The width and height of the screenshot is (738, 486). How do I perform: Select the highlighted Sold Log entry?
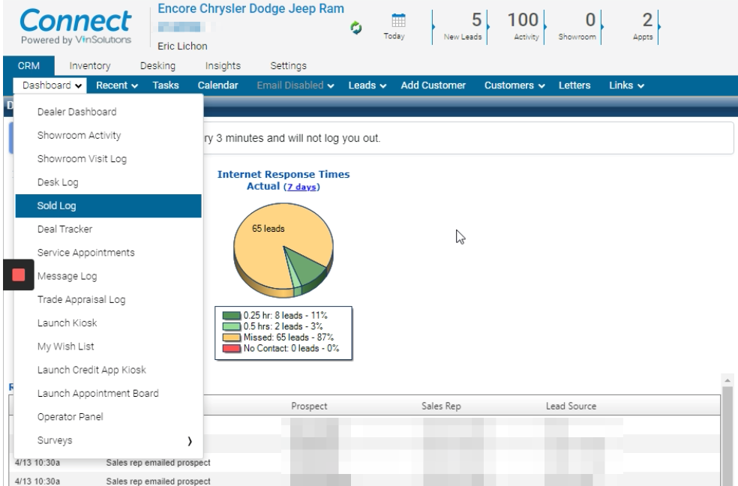[108, 205]
